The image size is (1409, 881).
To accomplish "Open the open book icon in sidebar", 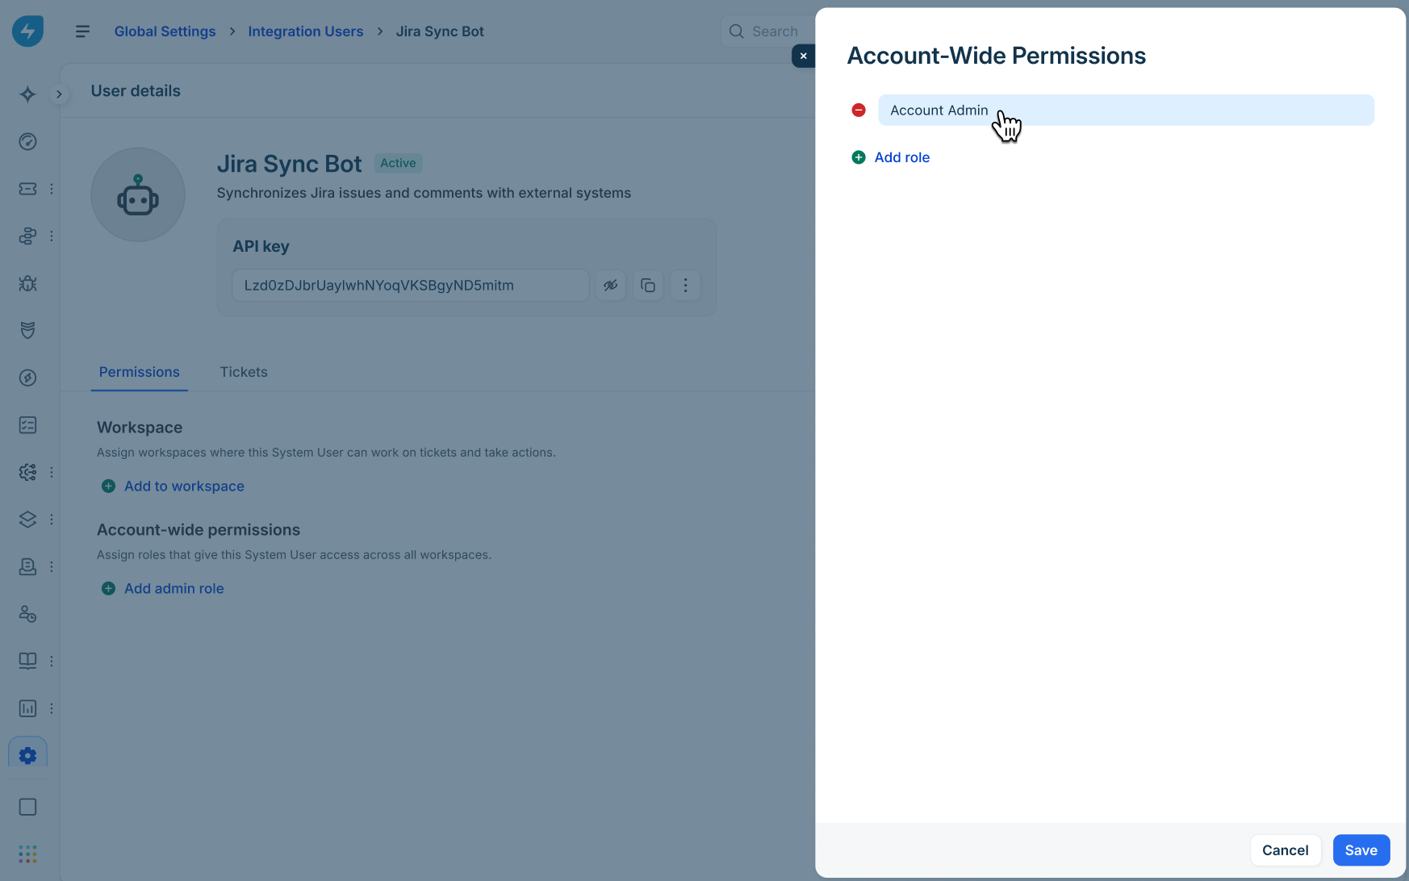I will tap(27, 661).
